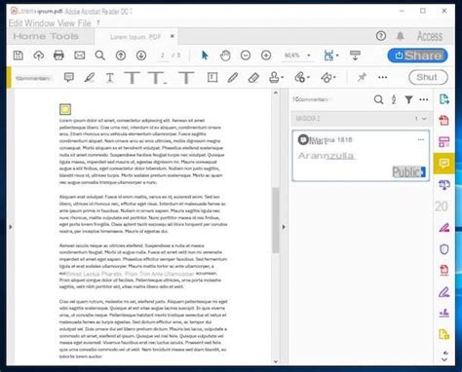Image resolution: width=462 pixels, height=372 pixels.
Task: Open the drawing shapes tool dropdown
Action: [x=328, y=77]
